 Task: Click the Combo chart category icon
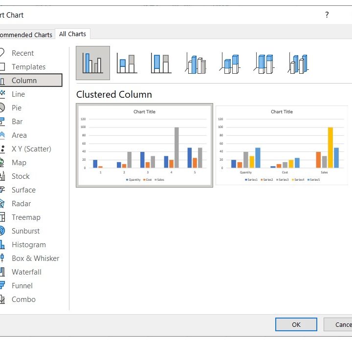(x=2, y=299)
